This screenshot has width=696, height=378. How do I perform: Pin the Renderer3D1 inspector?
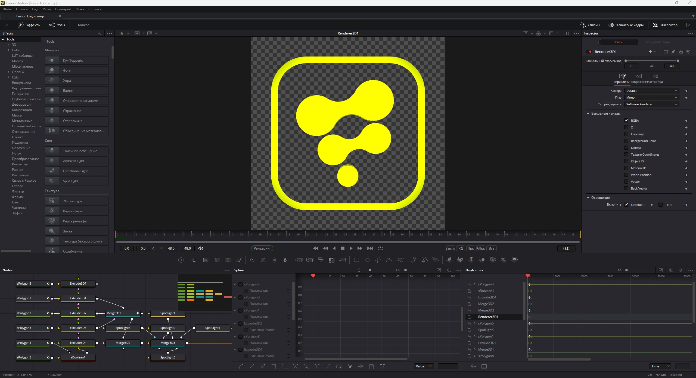point(673,52)
